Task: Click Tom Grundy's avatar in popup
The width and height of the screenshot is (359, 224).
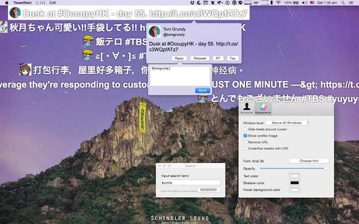Action: tap(154, 31)
